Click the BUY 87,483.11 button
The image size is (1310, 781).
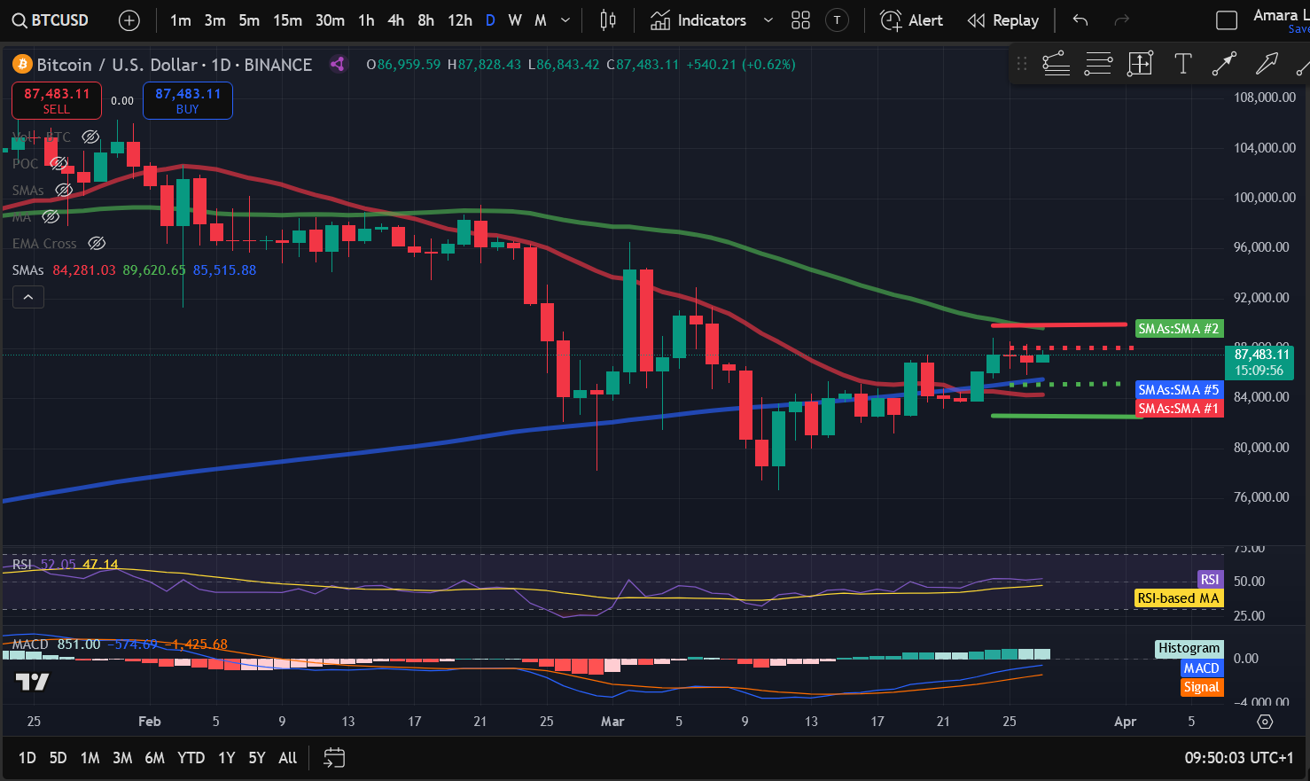coord(188,100)
